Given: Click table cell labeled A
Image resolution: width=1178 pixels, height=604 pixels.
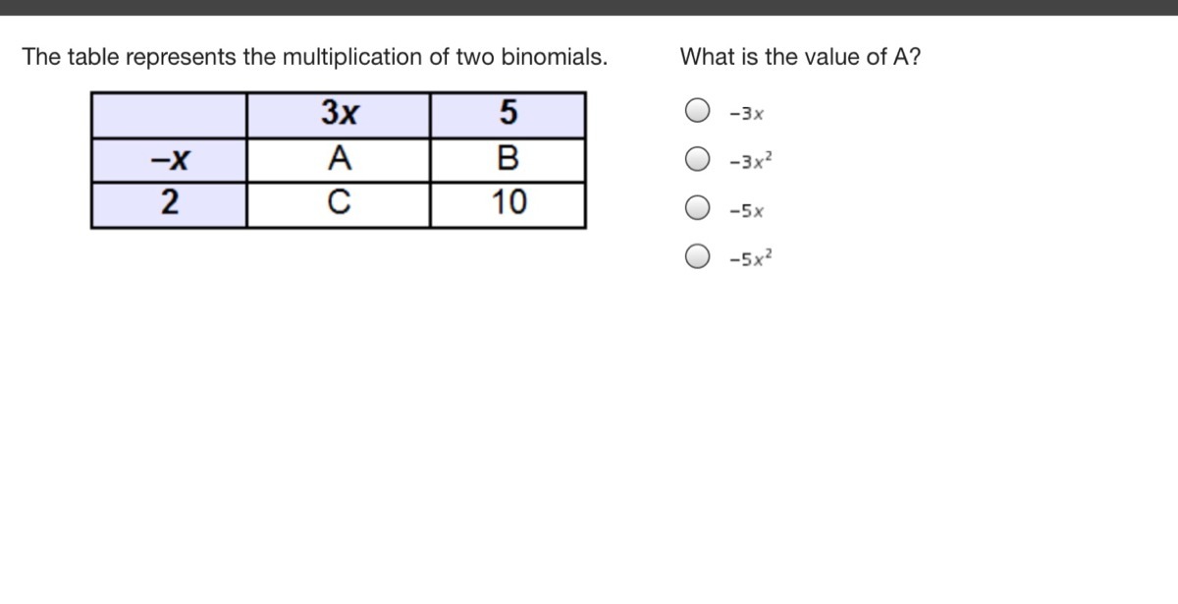Looking at the screenshot, I should point(339,159).
